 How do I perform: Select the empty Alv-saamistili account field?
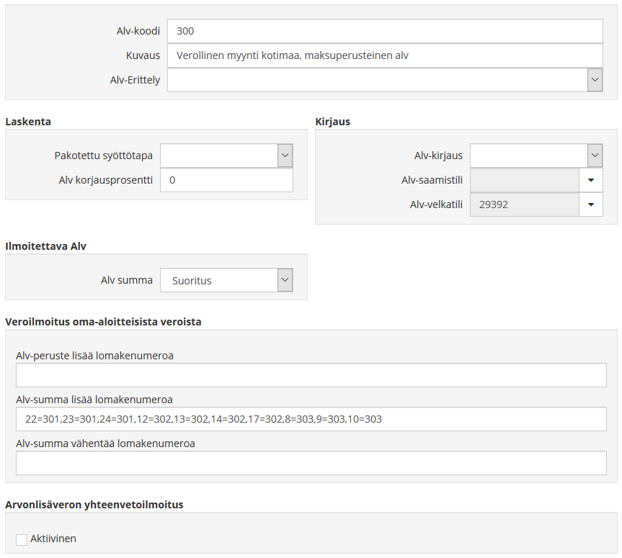(x=524, y=180)
